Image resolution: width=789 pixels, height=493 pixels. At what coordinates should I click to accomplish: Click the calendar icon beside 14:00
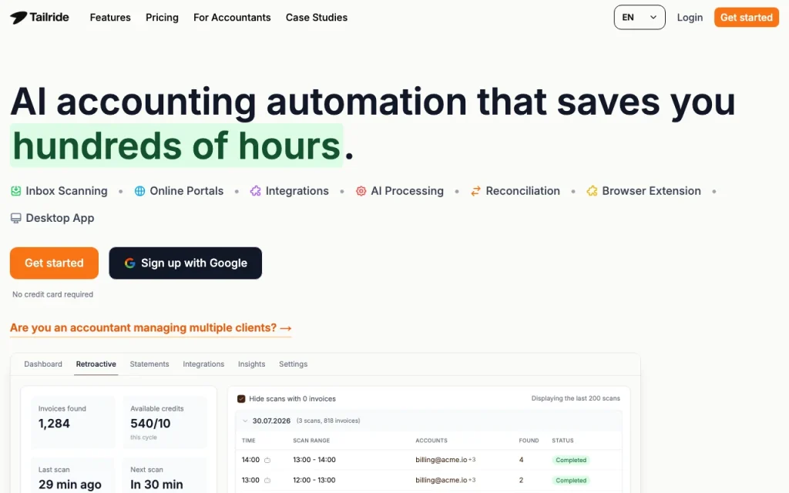tap(267, 461)
